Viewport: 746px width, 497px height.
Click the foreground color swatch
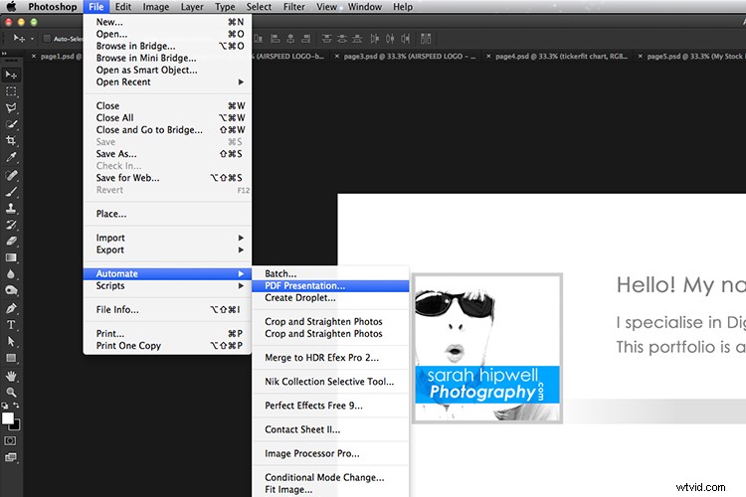[9, 418]
